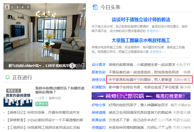
Task: Switch carousel to slide 2
Action: click(12, 7)
